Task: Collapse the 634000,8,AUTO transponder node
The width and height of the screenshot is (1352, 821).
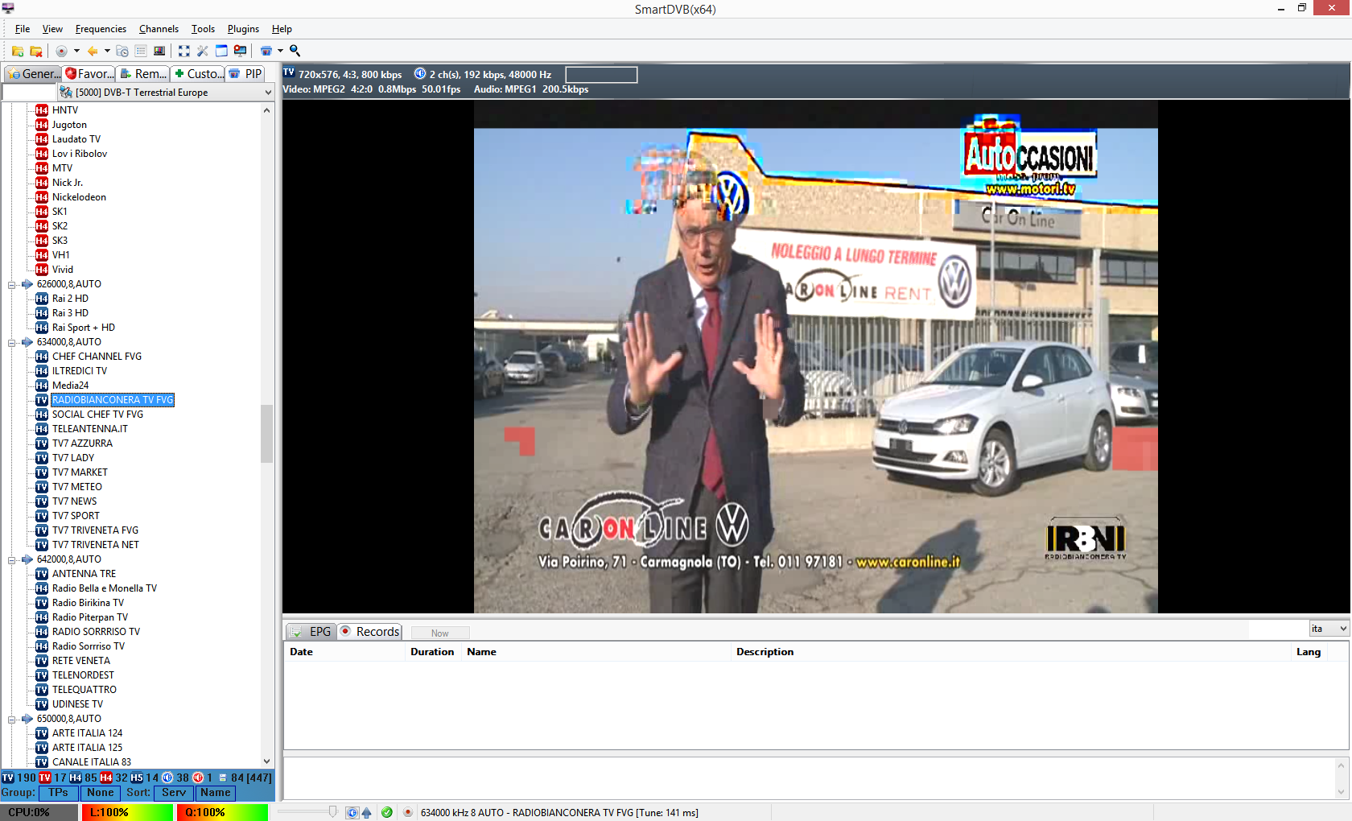Action: coord(12,343)
